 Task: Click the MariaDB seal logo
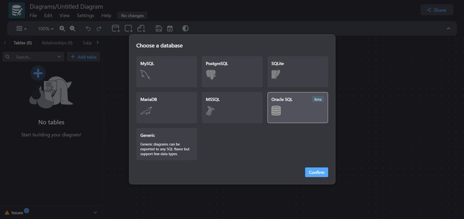[x=146, y=111]
